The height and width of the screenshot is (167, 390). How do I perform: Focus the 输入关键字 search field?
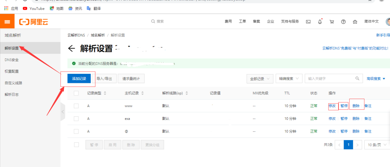point(334,78)
